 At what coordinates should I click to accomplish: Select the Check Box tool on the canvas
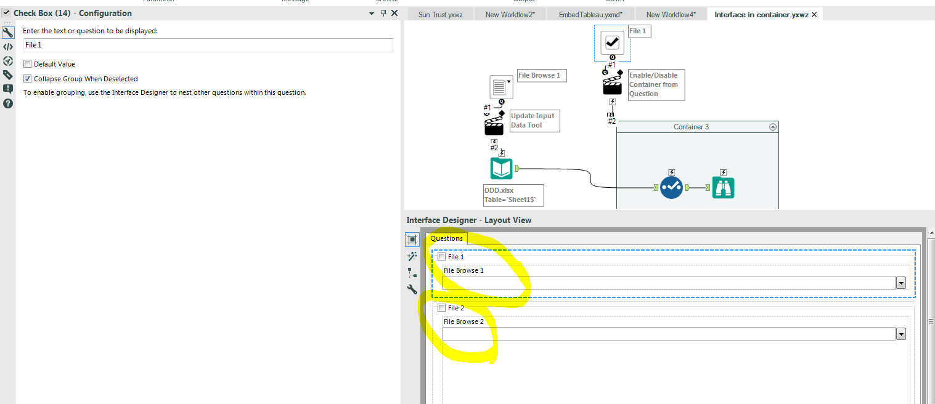point(611,42)
